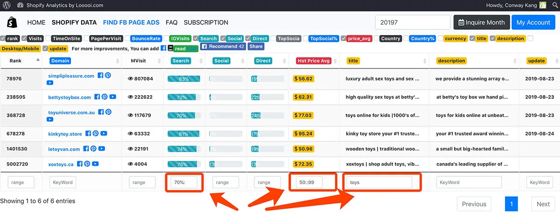Open the WordPress logo menu
Viewport: 560px width, 214px height.
pos(7,5)
